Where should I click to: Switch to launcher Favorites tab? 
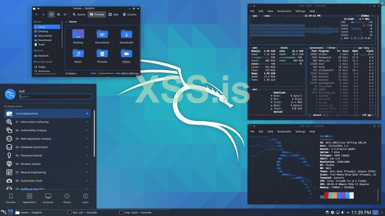(x=11, y=198)
